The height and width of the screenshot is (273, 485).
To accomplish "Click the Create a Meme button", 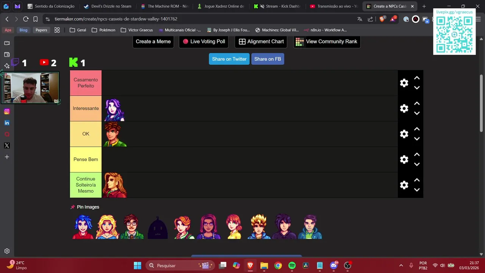I will tap(153, 42).
